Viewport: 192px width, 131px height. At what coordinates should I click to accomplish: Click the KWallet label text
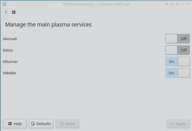9,73
